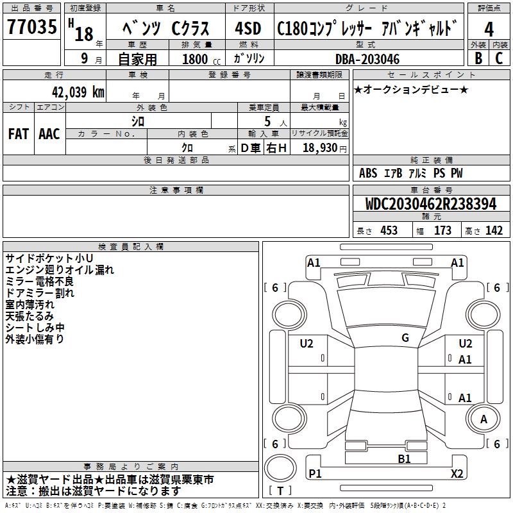Select the spare tire T label
Image resolution: width=513 pixels, height=513 pixels.
pos(280,491)
